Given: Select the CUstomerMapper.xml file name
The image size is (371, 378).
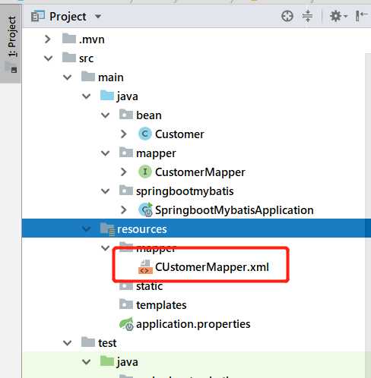Looking at the screenshot, I should click(x=212, y=267).
